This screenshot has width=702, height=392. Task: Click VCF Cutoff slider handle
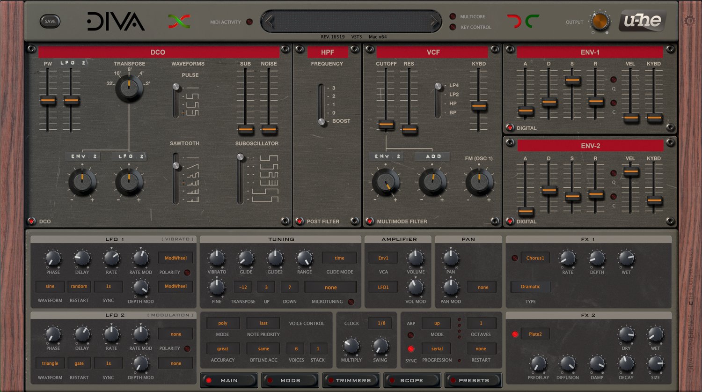pos(386,124)
